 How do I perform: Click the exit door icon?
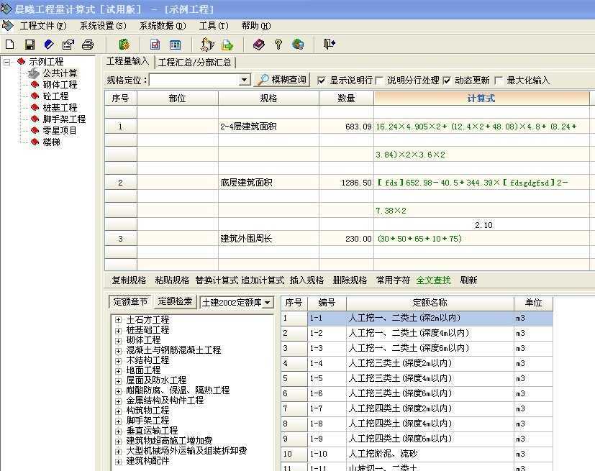coord(329,45)
